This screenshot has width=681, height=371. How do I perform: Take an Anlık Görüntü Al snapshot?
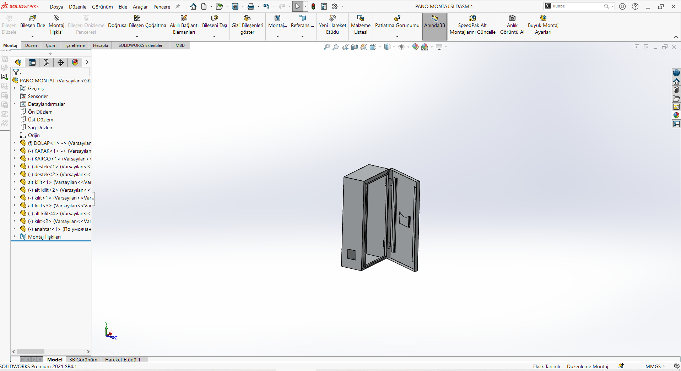tap(512, 25)
